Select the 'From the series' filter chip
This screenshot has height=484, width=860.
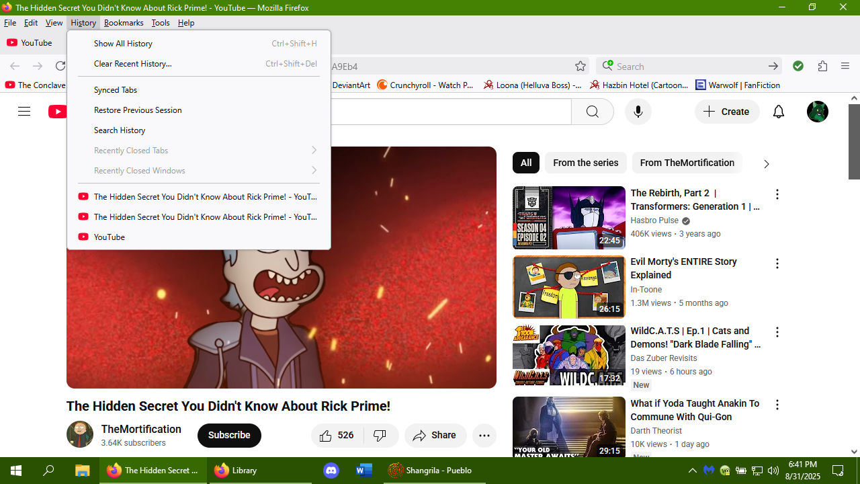[585, 163]
